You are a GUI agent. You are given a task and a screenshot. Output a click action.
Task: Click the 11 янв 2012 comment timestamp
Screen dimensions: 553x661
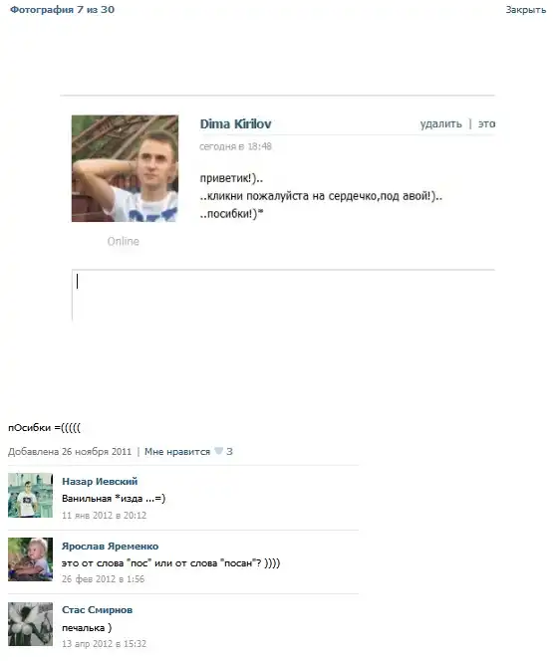(x=105, y=515)
